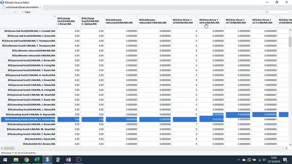The image size is (292, 164).
Task: Select row BOS:personal foul;0;0 T. Rozier
Action: [x=31, y=70]
